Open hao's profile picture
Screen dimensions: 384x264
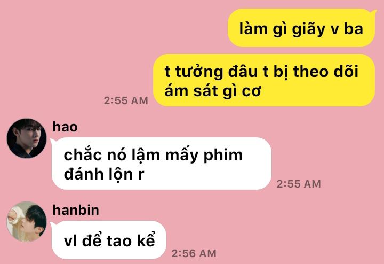coord(27,138)
